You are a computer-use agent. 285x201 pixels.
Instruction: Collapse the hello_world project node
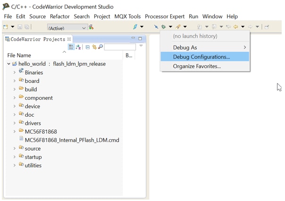pyautogui.click(x=8, y=64)
